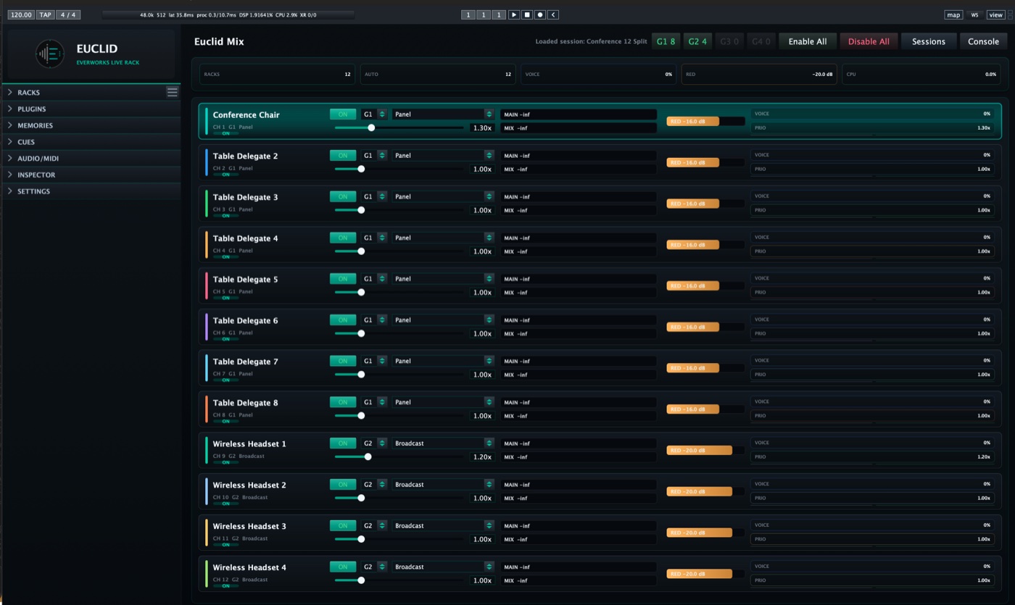This screenshot has width=1015, height=605.
Task: Expand the PLUGINS sidebar section
Action: 91,109
